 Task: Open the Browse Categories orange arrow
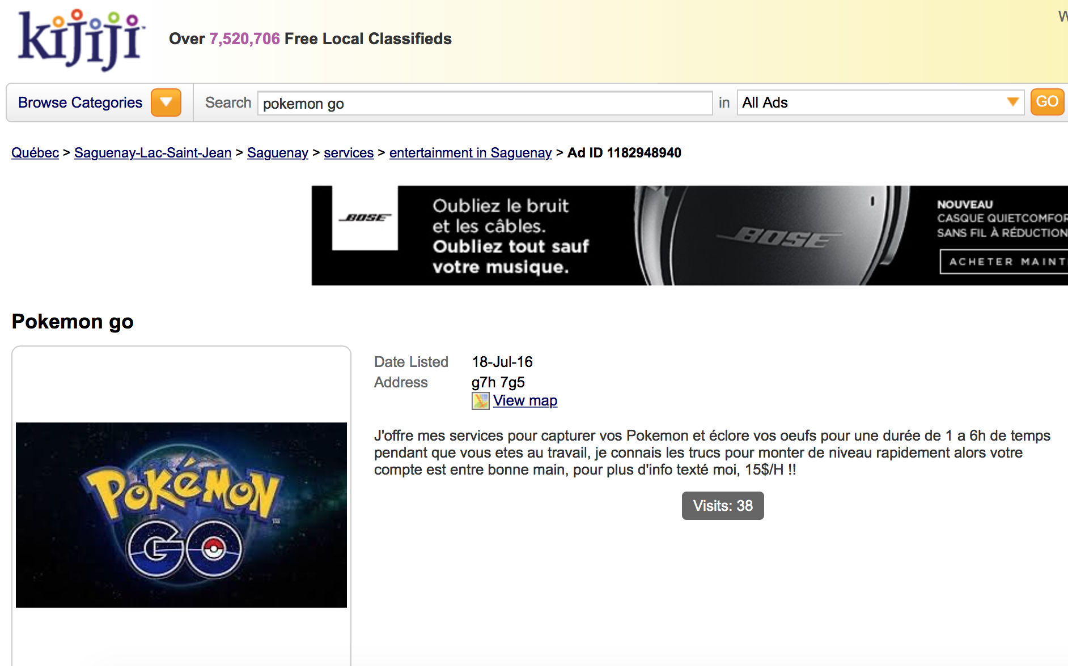166,103
